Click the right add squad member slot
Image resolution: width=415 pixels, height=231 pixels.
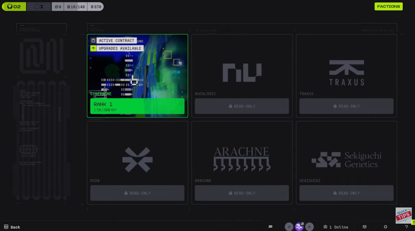309,227
